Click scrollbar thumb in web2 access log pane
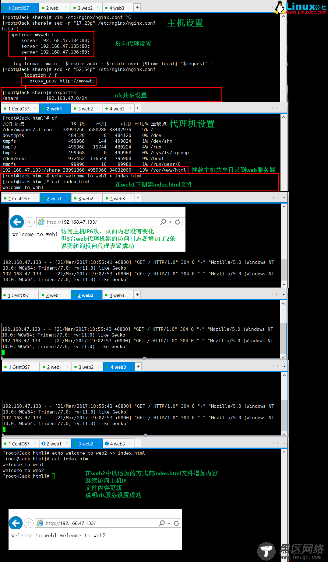This screenshot has width=328, height=562. tap(283, 338)
